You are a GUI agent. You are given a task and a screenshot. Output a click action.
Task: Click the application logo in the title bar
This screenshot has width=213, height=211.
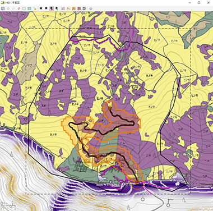coord(3,3)
